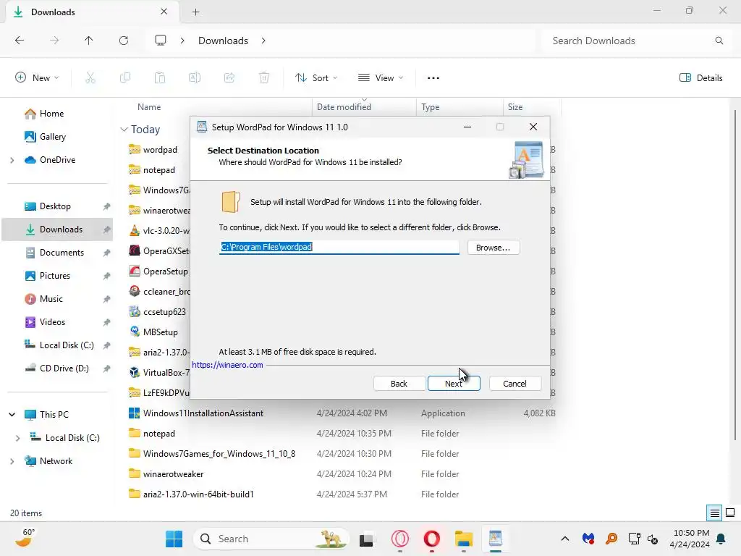Click the destination folder path field
741x556 pixels.
(339, 247)
